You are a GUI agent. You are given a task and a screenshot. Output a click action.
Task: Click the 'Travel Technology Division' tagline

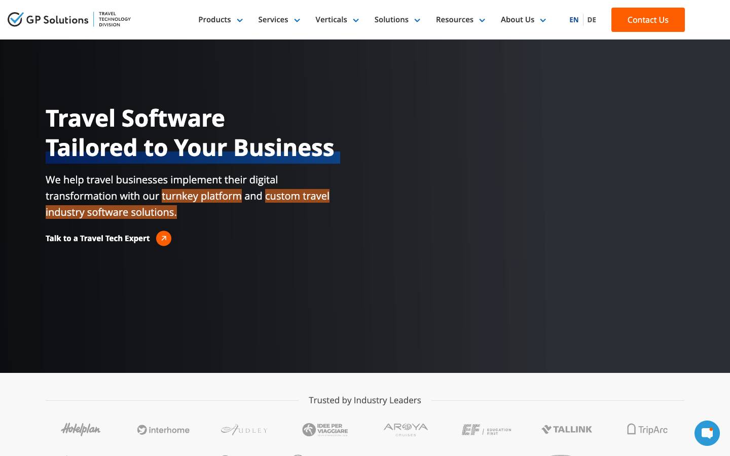[115, 19]
